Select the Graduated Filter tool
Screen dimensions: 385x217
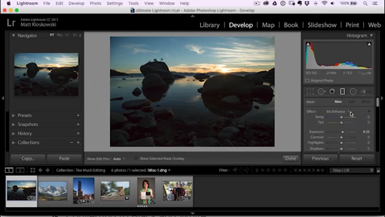pos(342,91)
